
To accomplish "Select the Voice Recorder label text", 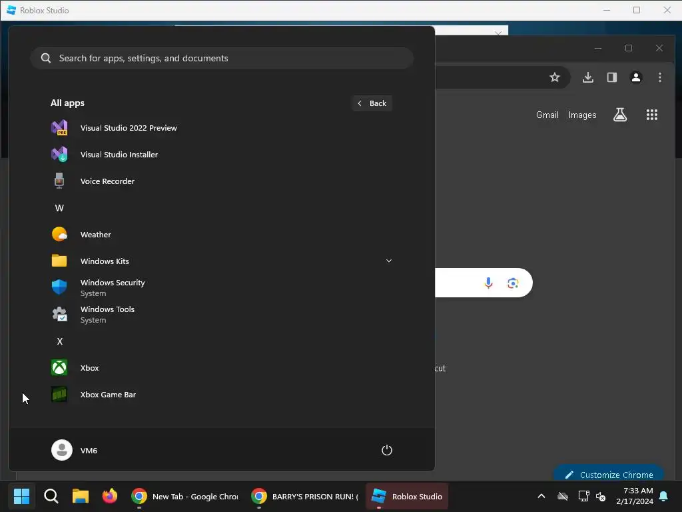I will pos(107,181).
